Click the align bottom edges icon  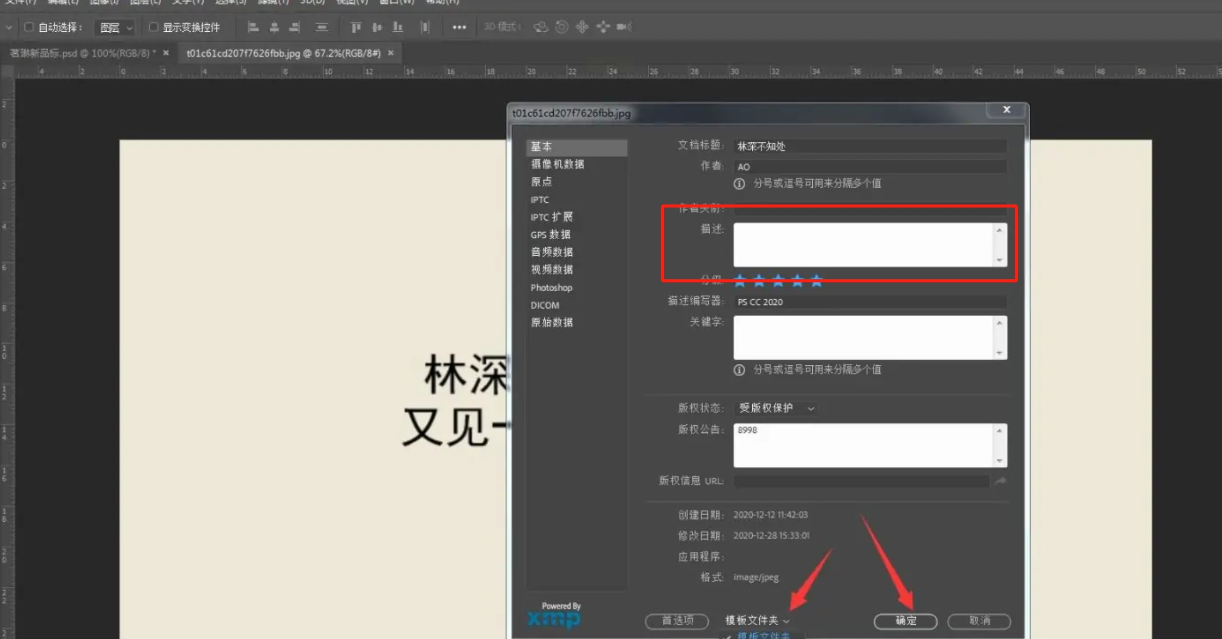tap(397, 27)
